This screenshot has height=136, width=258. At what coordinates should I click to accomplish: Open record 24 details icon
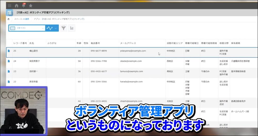[9, 61]
